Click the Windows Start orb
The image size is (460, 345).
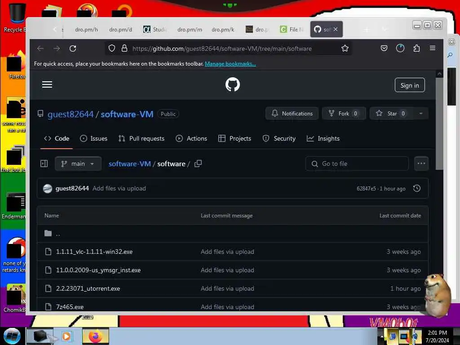coord(12,336)
